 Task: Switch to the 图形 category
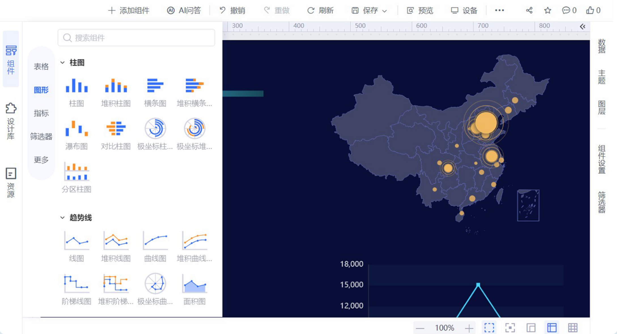(41, 90)
